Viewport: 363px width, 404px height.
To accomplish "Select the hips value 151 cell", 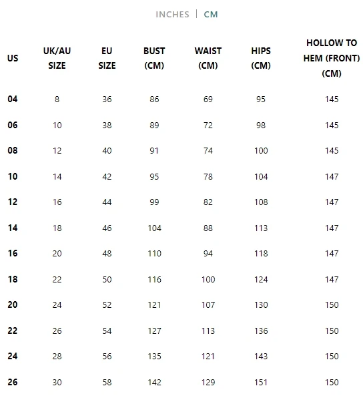I will (x=261, y=383).
